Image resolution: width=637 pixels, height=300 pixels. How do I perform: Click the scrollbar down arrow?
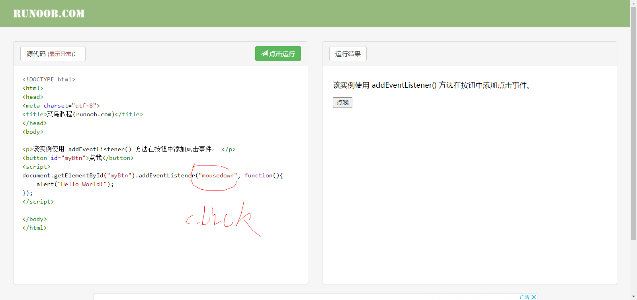(633, 297)
